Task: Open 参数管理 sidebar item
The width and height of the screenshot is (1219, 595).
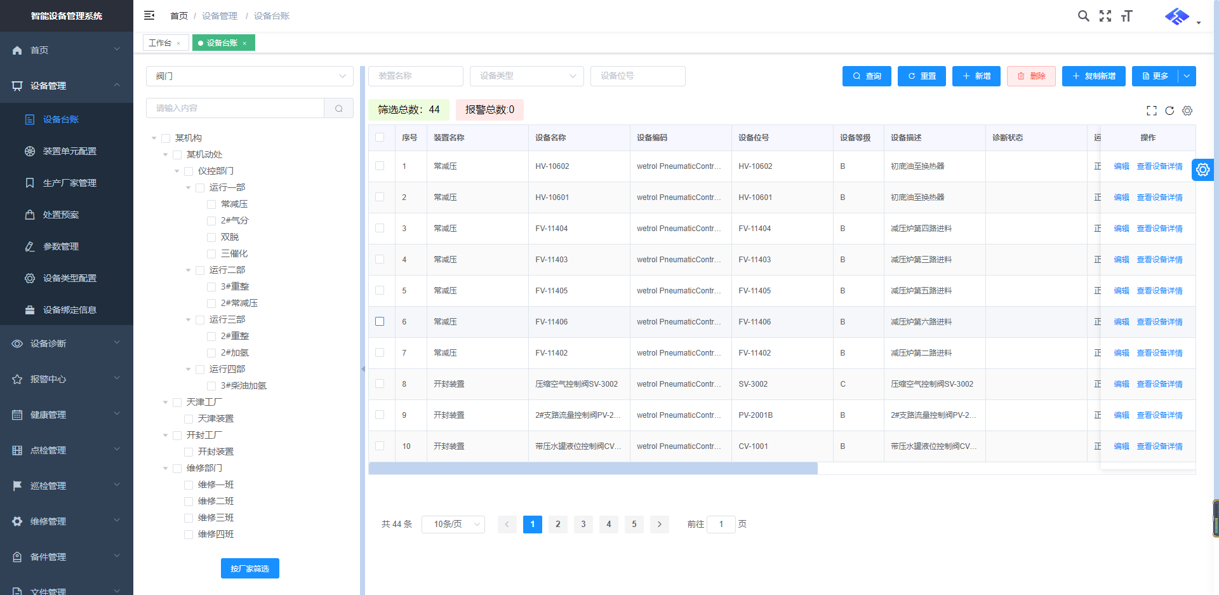Action: pyautogui.click(x=67, y=246)
